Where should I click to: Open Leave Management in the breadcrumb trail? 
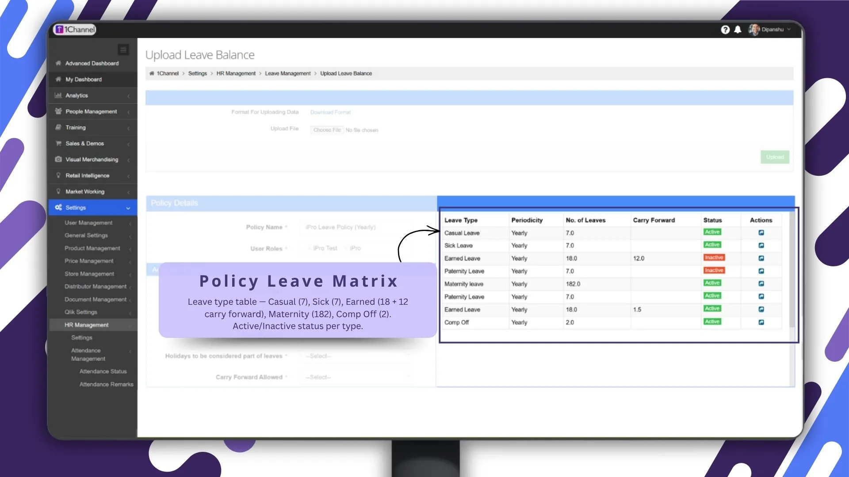tap(288, 73)
